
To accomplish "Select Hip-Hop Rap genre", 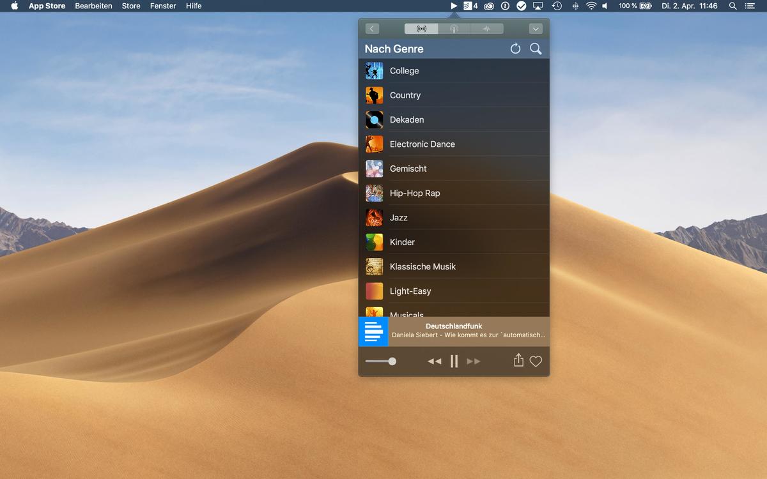I will 454,193.
